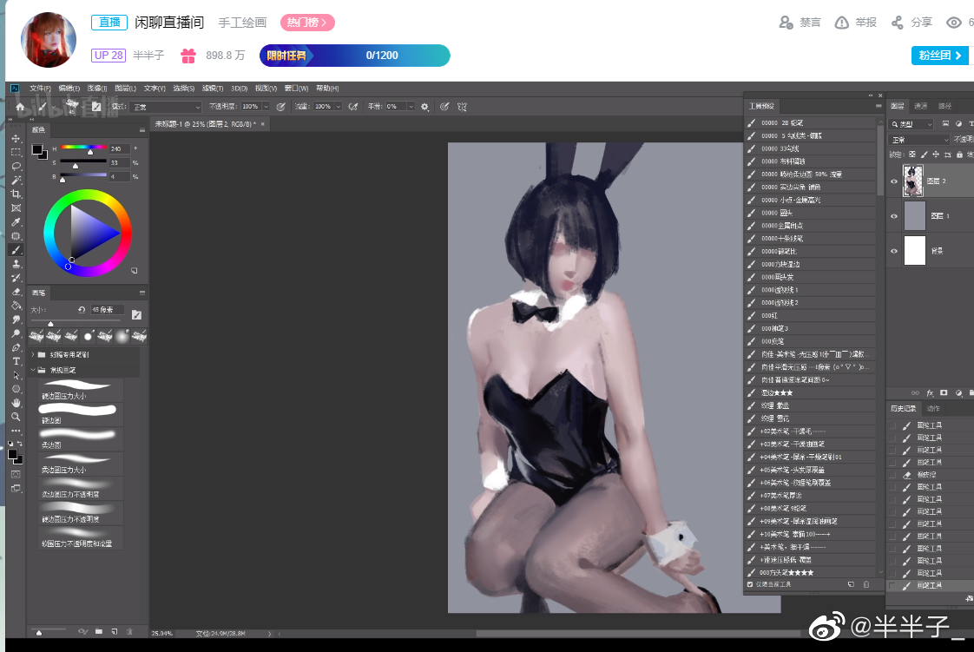
Task: Switch to the 动作 actions tab
Action: (933, 409)
